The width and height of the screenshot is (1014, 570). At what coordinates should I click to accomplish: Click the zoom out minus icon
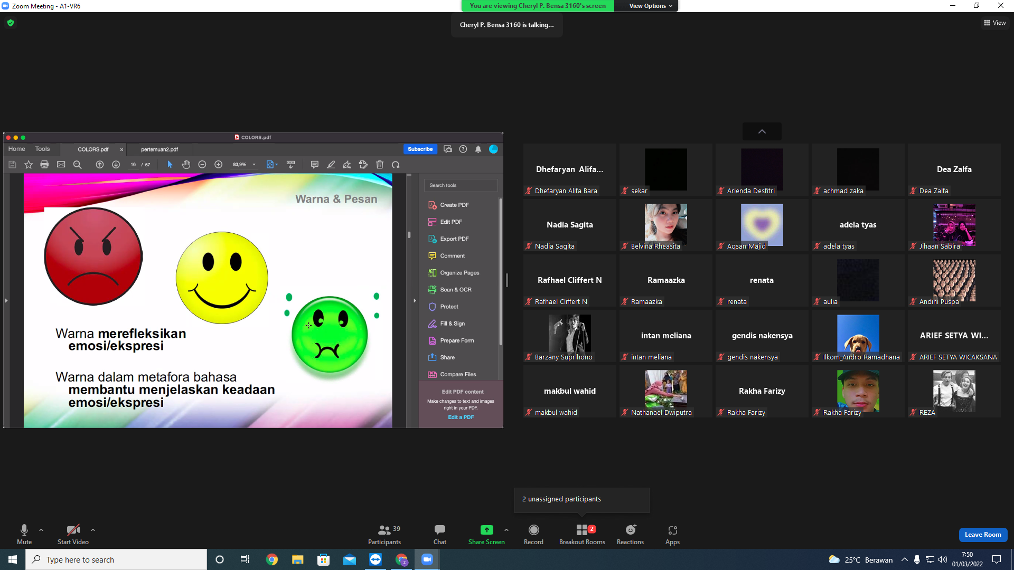point(202,165)
